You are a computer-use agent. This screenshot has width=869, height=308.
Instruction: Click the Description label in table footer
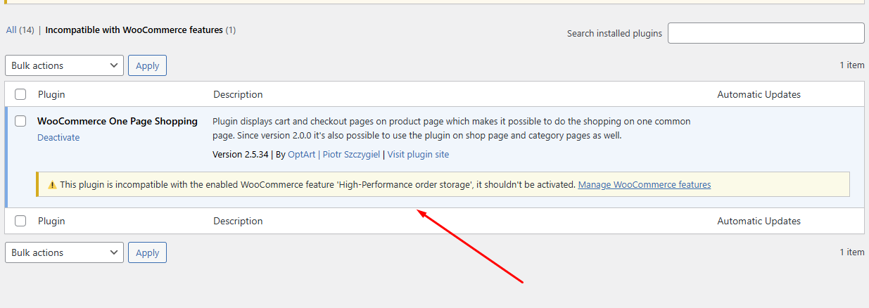238,221
